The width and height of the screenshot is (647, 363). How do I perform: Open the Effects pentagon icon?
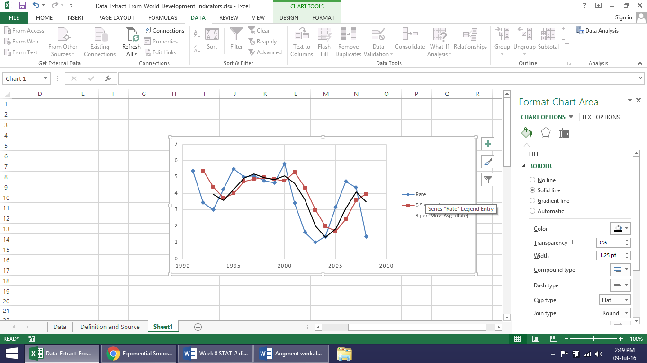pyautogui.click(x=546, y=133)
